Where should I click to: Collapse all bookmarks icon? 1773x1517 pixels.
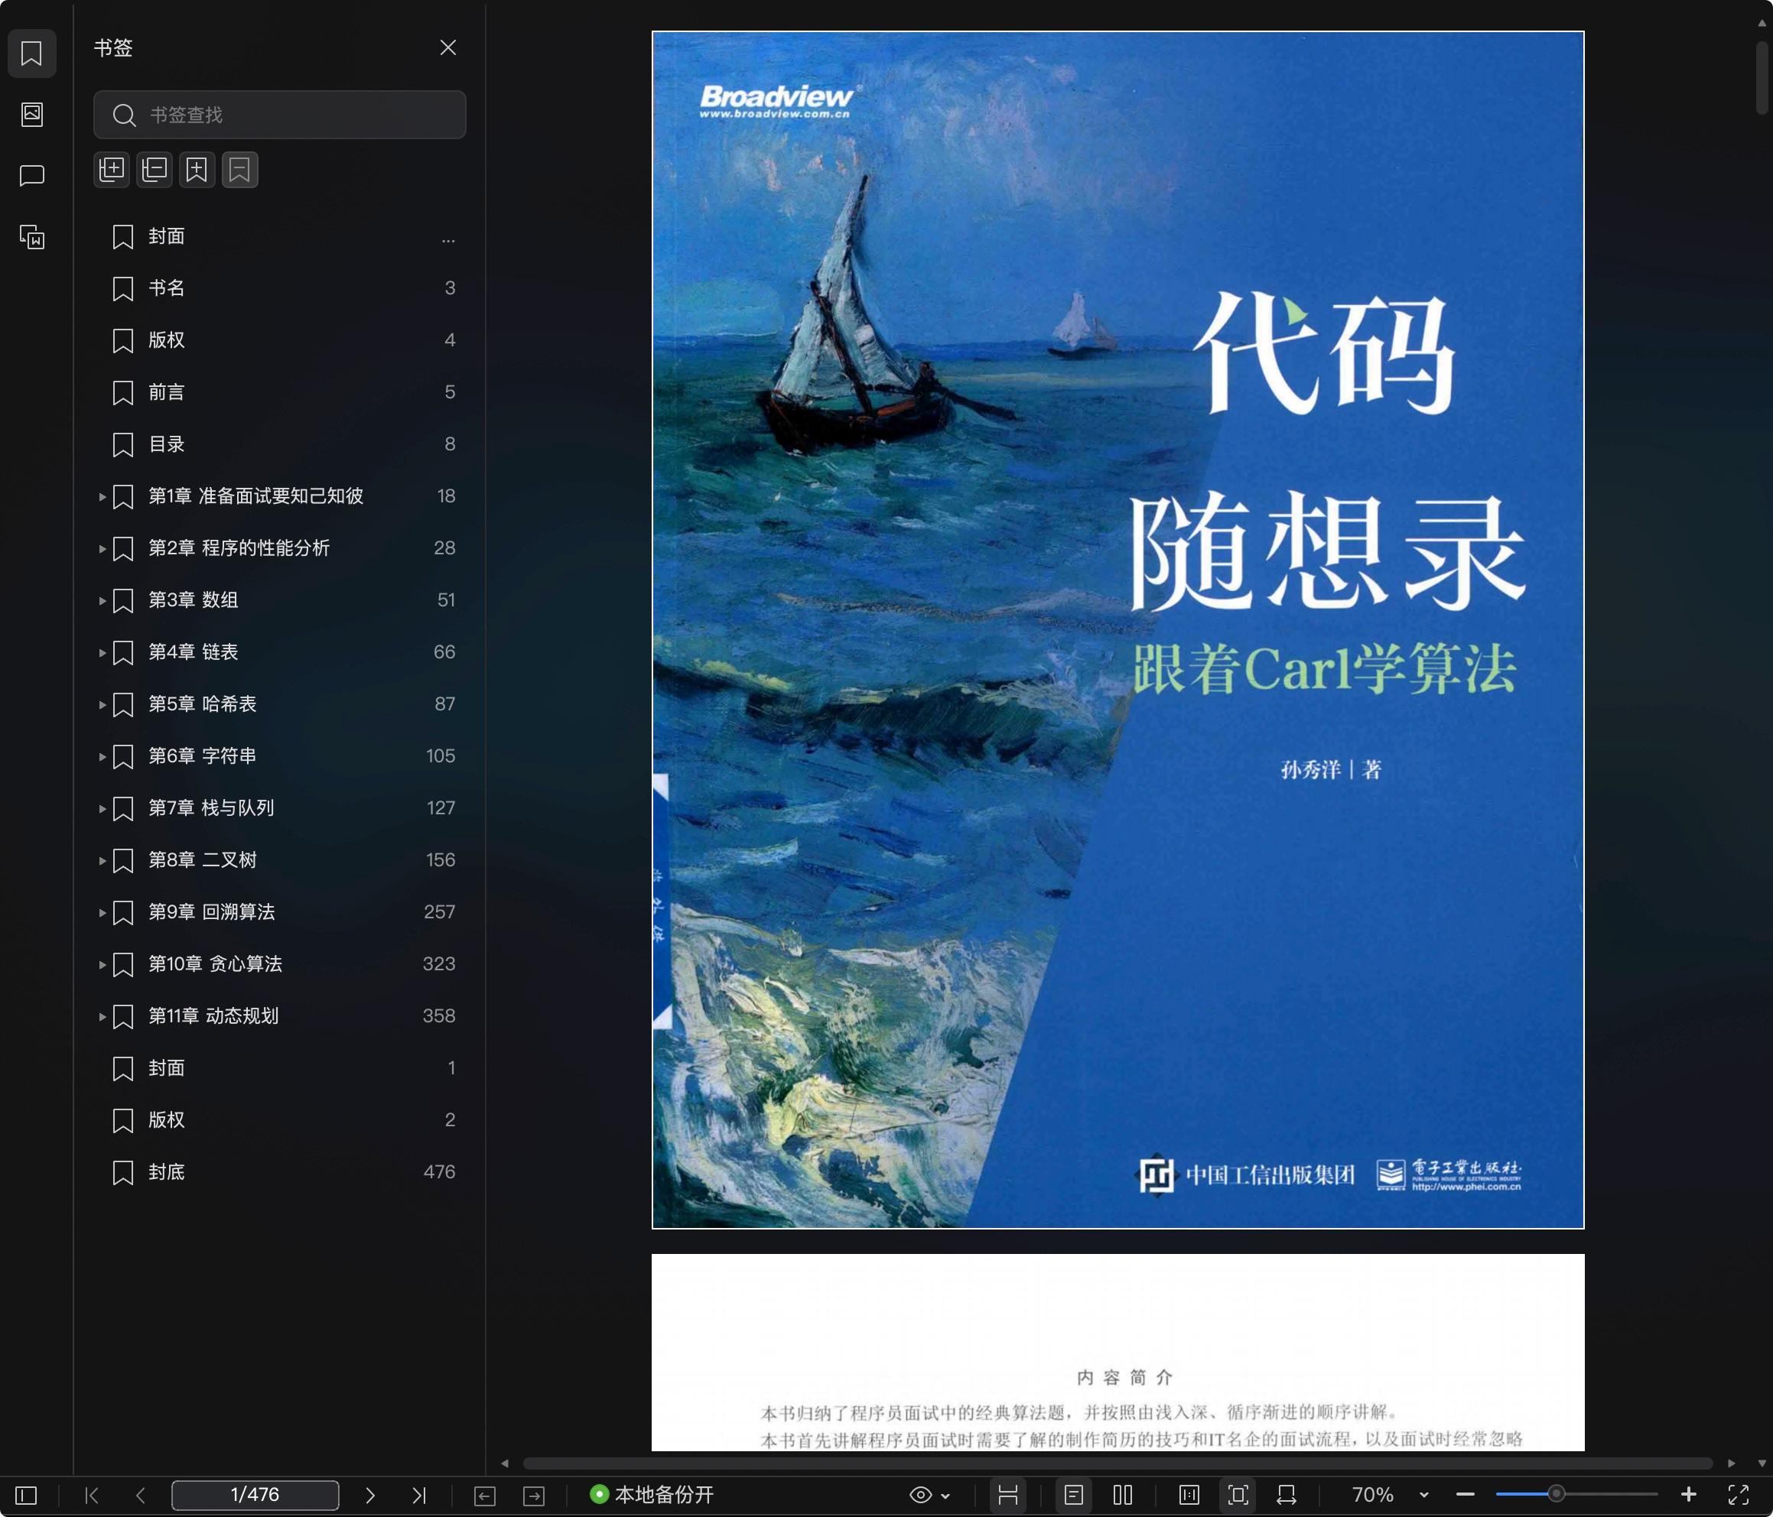tap(154, 170)
